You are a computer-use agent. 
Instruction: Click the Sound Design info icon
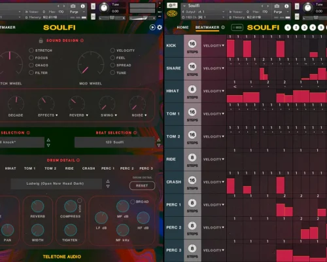tap(82, 41)
